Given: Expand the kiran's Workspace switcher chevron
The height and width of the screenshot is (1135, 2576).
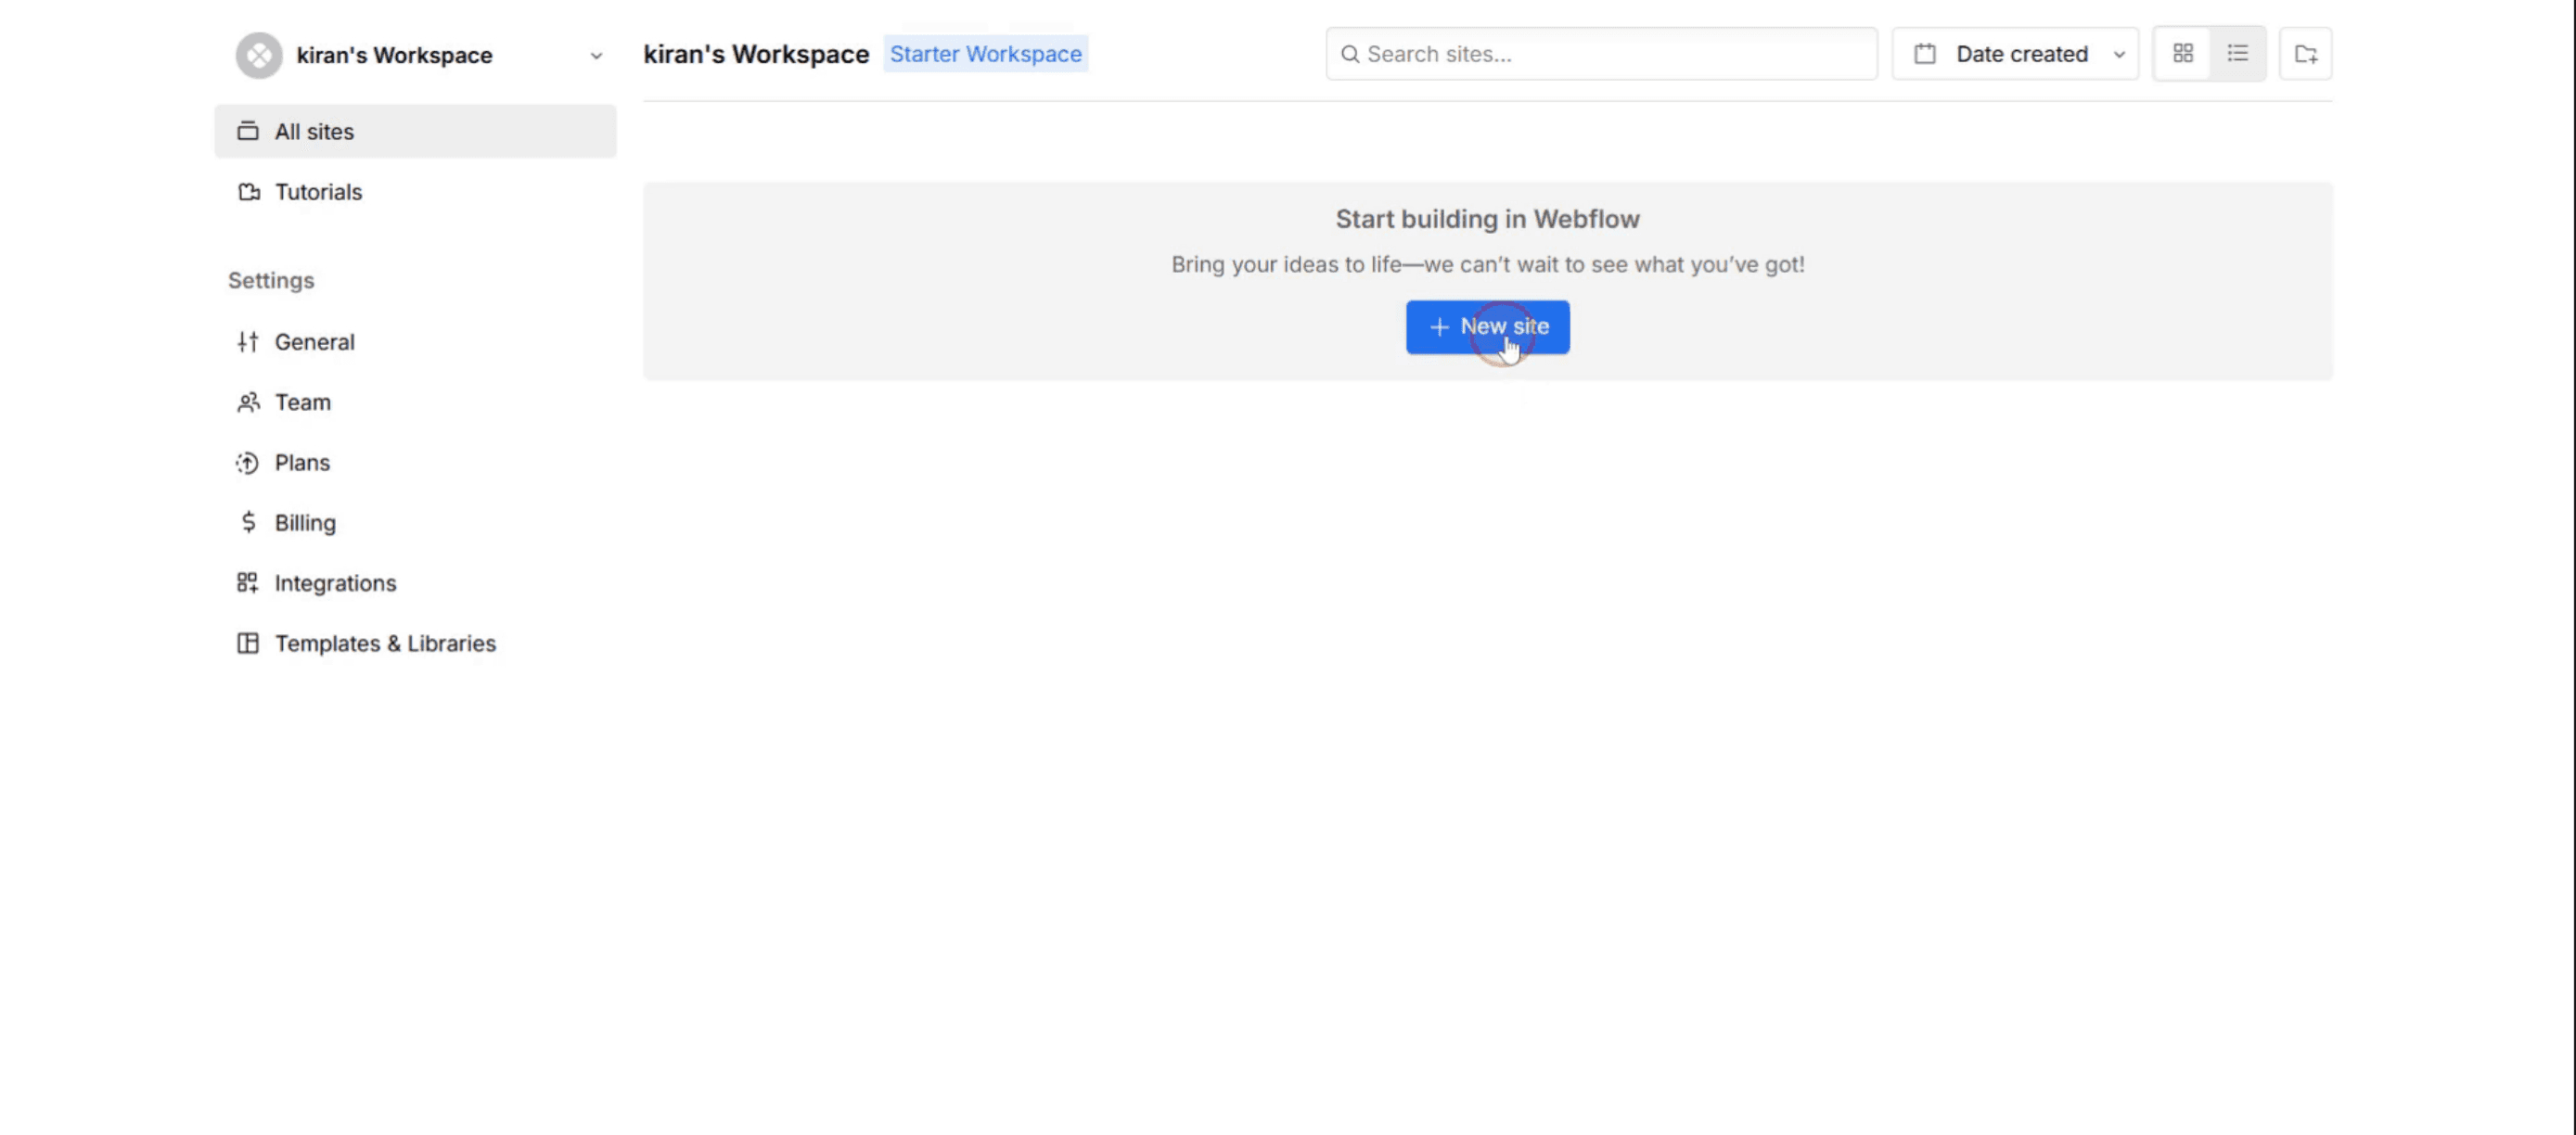Looking at the screenshot, I should coord(596,56).
